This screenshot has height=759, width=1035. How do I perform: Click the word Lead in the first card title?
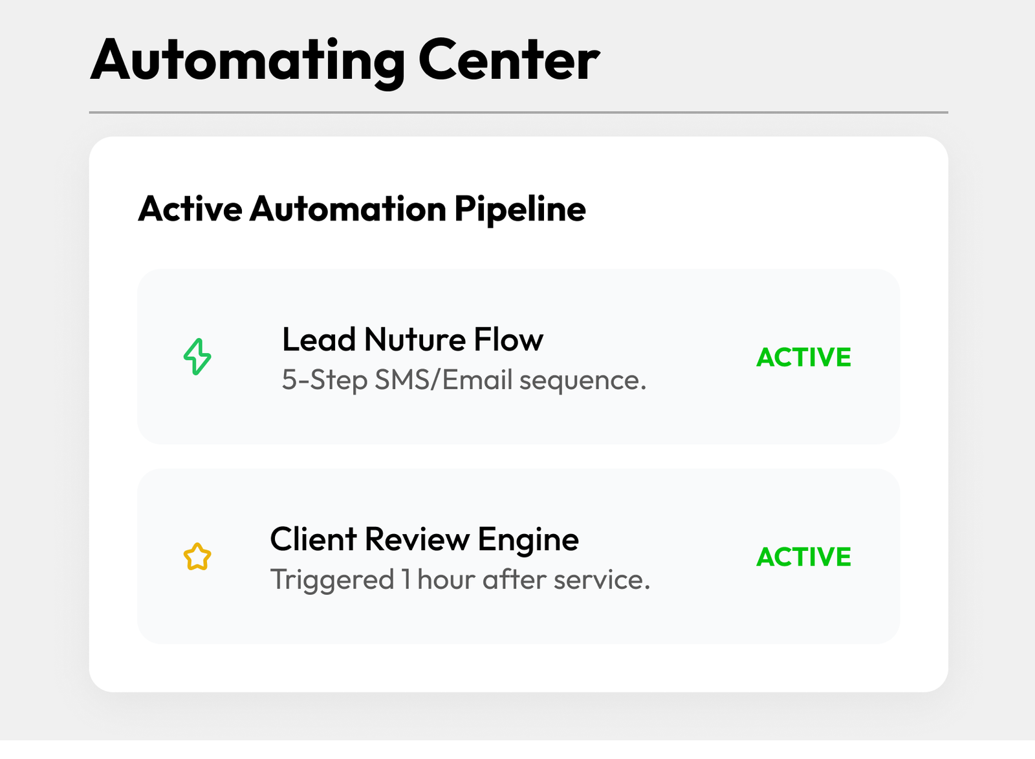pyautogui.click(x=319, y=340)
